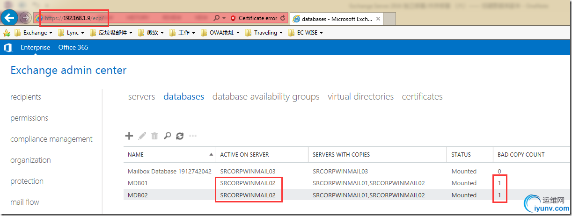Open the OWA地址 favorites folder
572x216 pixels.
pyautogui.click(x=220, y=33)
